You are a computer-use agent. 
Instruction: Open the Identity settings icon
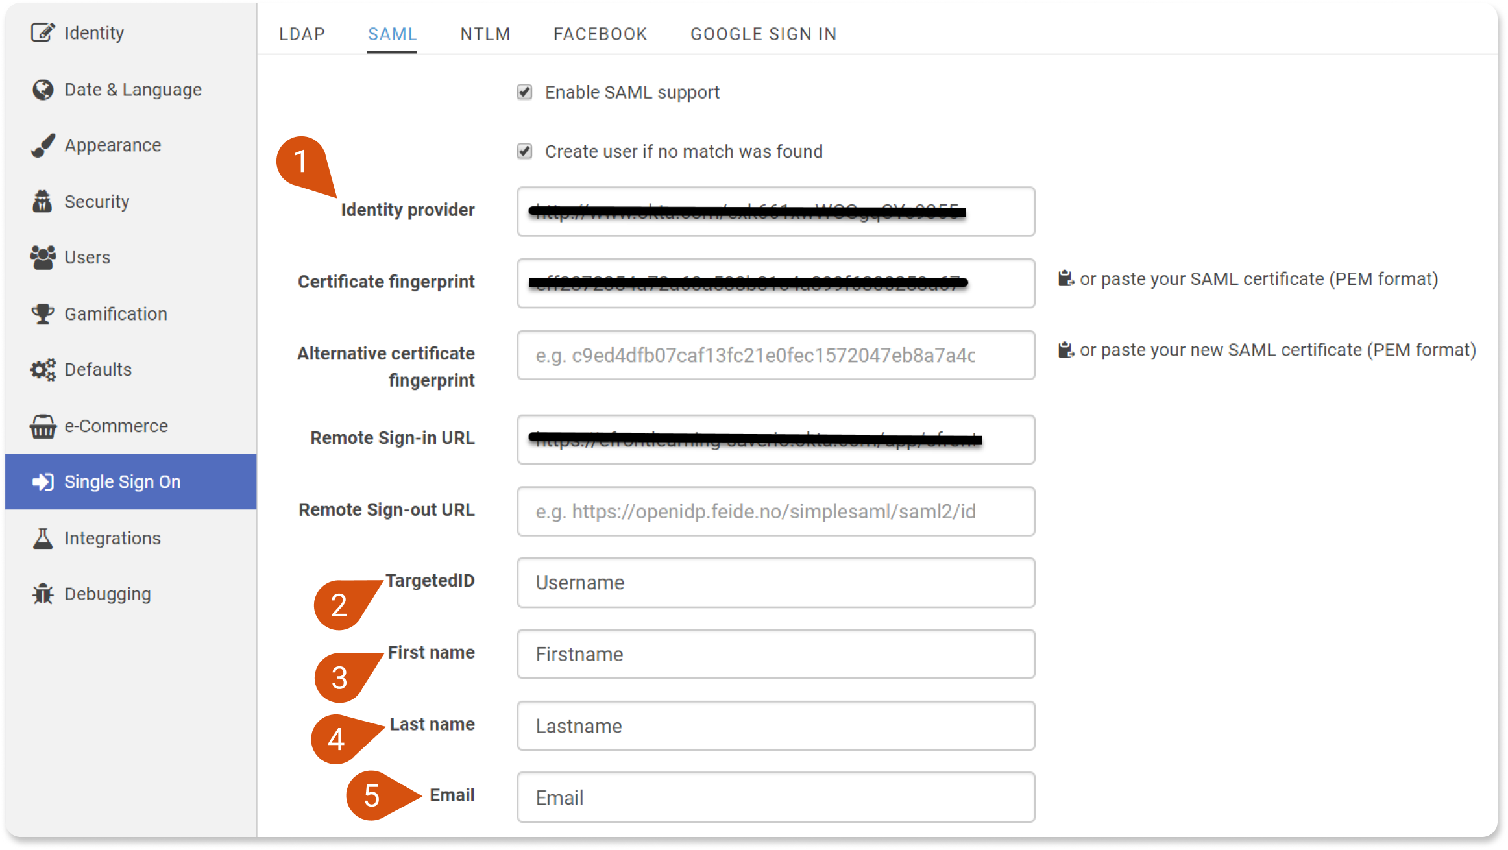click(43, 32)
